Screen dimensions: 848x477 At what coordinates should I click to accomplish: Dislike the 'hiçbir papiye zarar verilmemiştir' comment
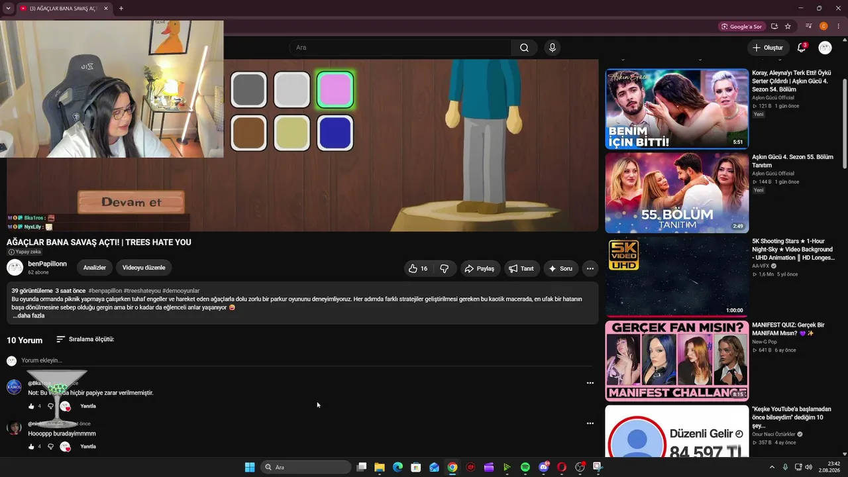pyautogui.click(x=50, y=406)
